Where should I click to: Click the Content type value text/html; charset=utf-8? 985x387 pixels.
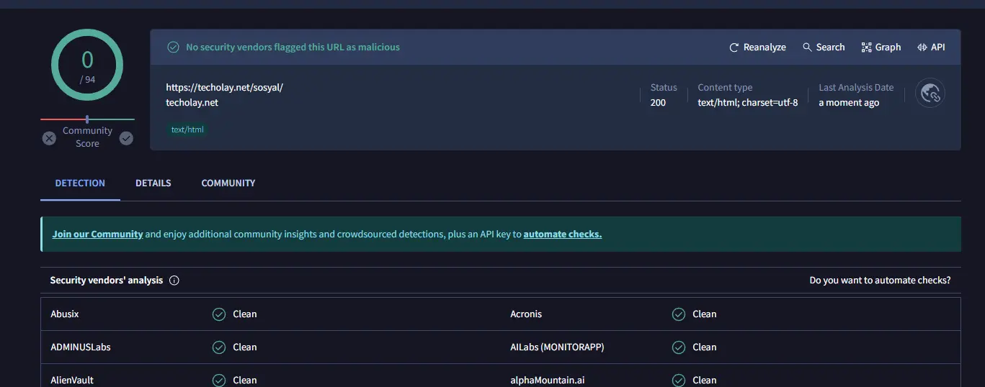(748, 103)
